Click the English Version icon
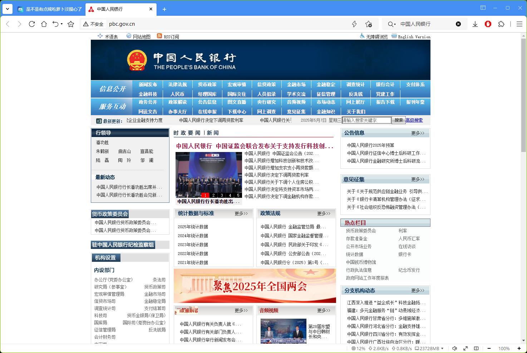The image size is (527, 353). pos(394,36)
